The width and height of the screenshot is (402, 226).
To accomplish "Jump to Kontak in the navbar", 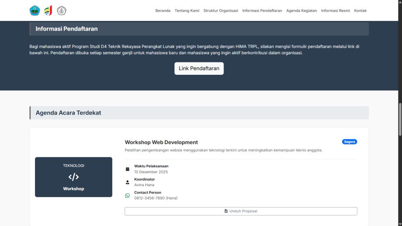I will (360, 11).
